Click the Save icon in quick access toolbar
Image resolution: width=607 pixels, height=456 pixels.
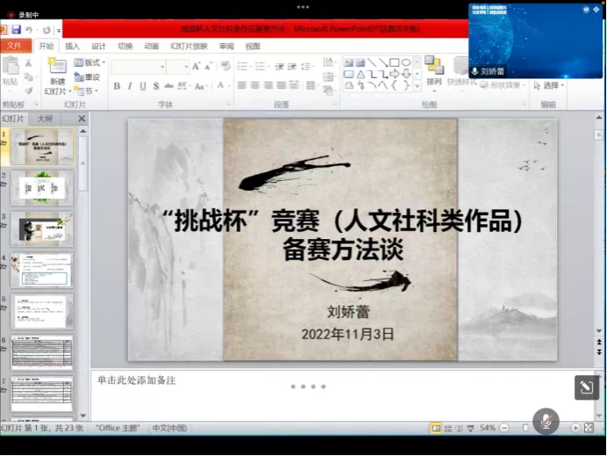point(16,30)
